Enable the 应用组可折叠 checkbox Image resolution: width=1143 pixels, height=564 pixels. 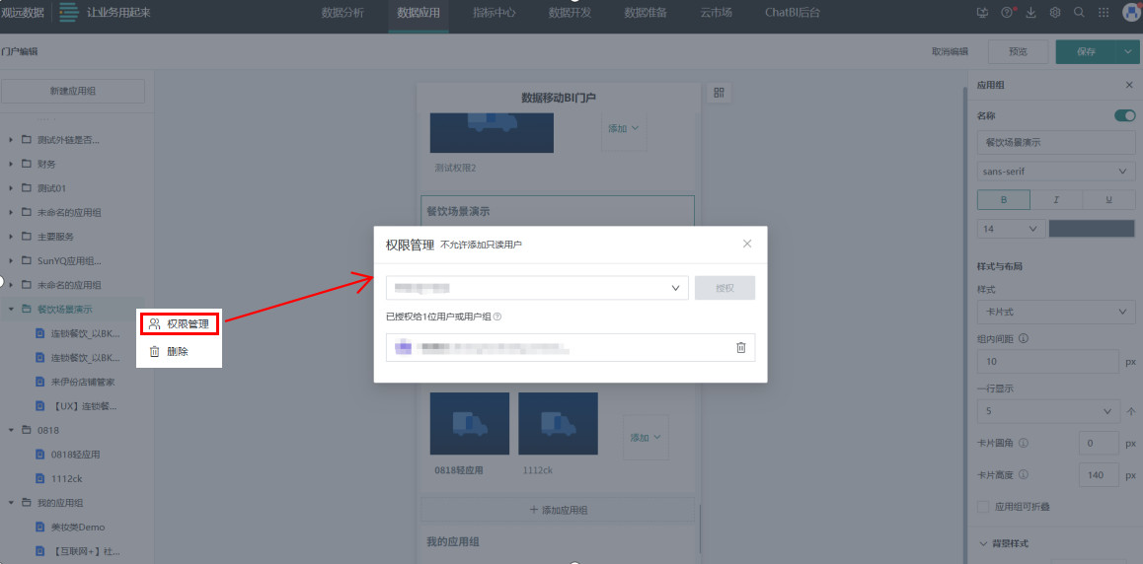coord(983,506)
